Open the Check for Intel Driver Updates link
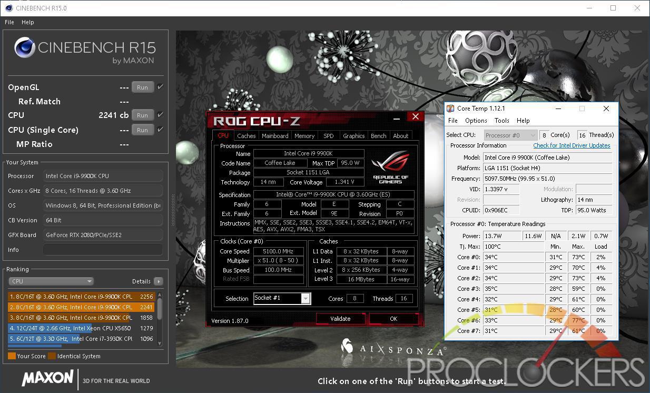 [572, 145]
